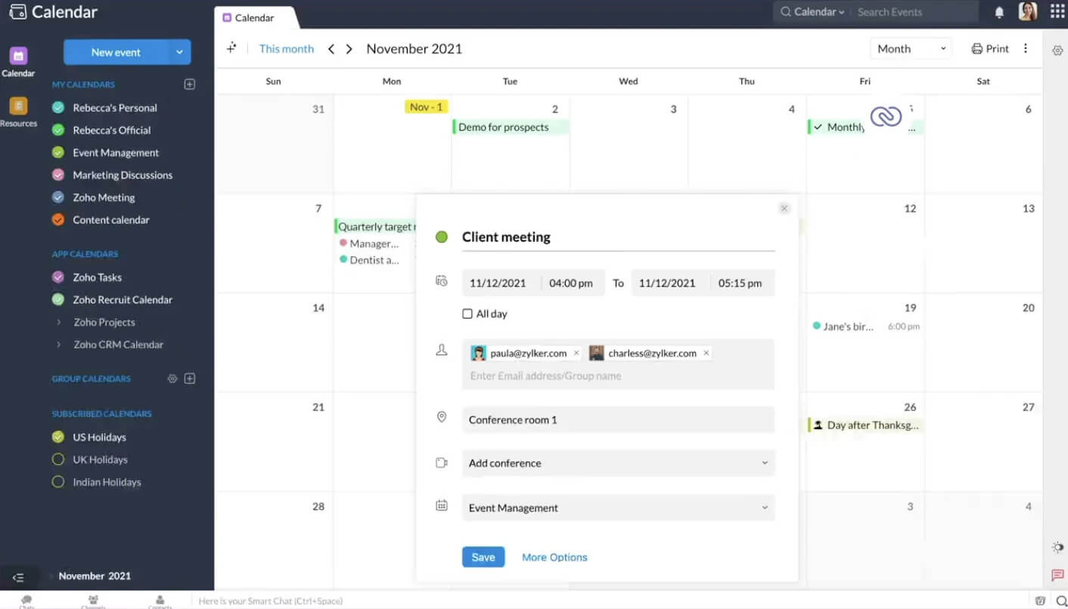1068x609 pixels.
Task: Toggle visibility of US Holidays calendar
Action: pos(58,437)
